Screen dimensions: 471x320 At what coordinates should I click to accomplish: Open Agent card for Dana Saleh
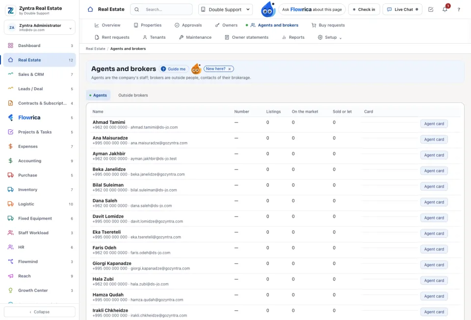click(434, 202)
